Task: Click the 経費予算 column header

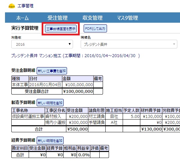Action: click(x=55, y=148)
